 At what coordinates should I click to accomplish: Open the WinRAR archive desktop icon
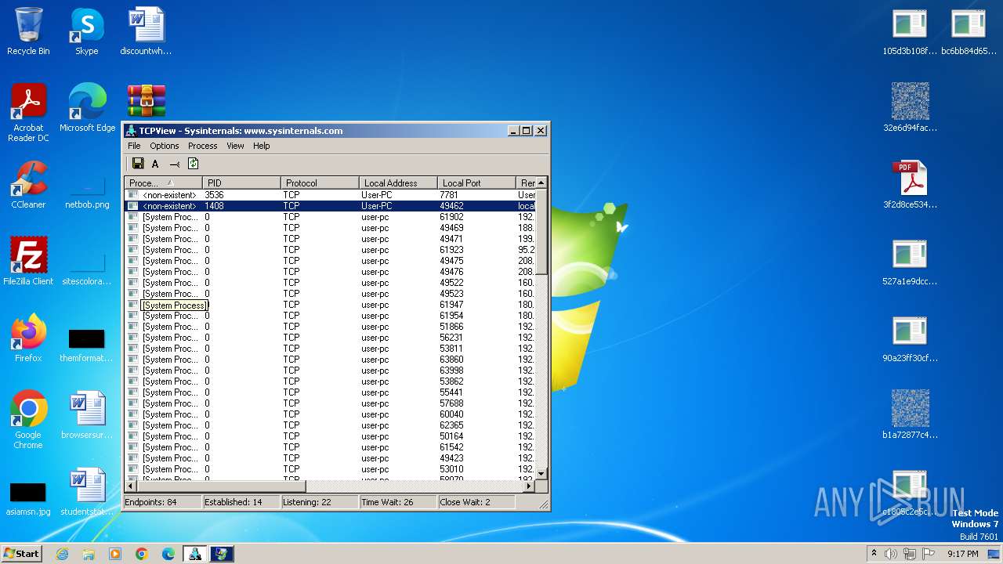[147, 101]
